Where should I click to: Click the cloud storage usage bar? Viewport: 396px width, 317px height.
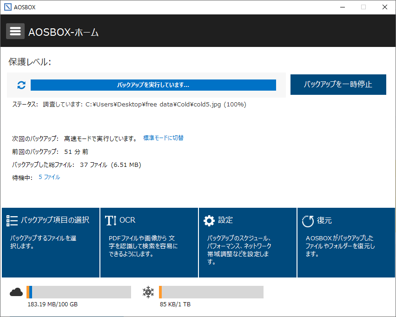[79, 292]
